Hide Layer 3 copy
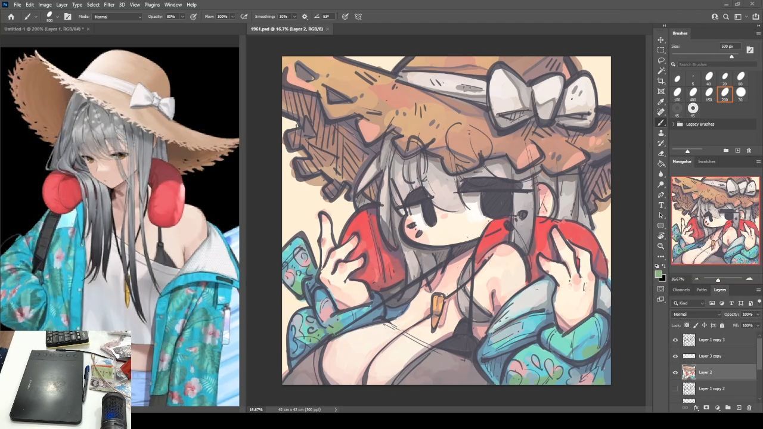The width and height of the screenshot is (763, 429). [x=675, y=356]
